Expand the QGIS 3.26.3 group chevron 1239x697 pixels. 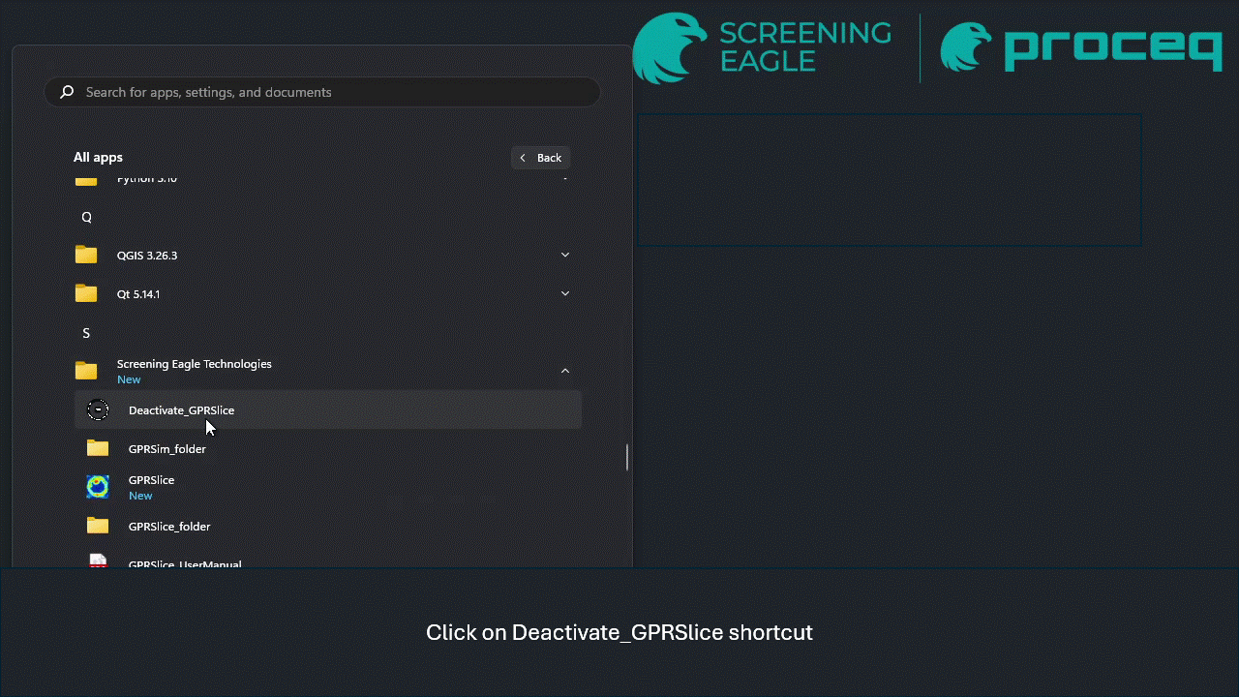(x=565, y=255)
